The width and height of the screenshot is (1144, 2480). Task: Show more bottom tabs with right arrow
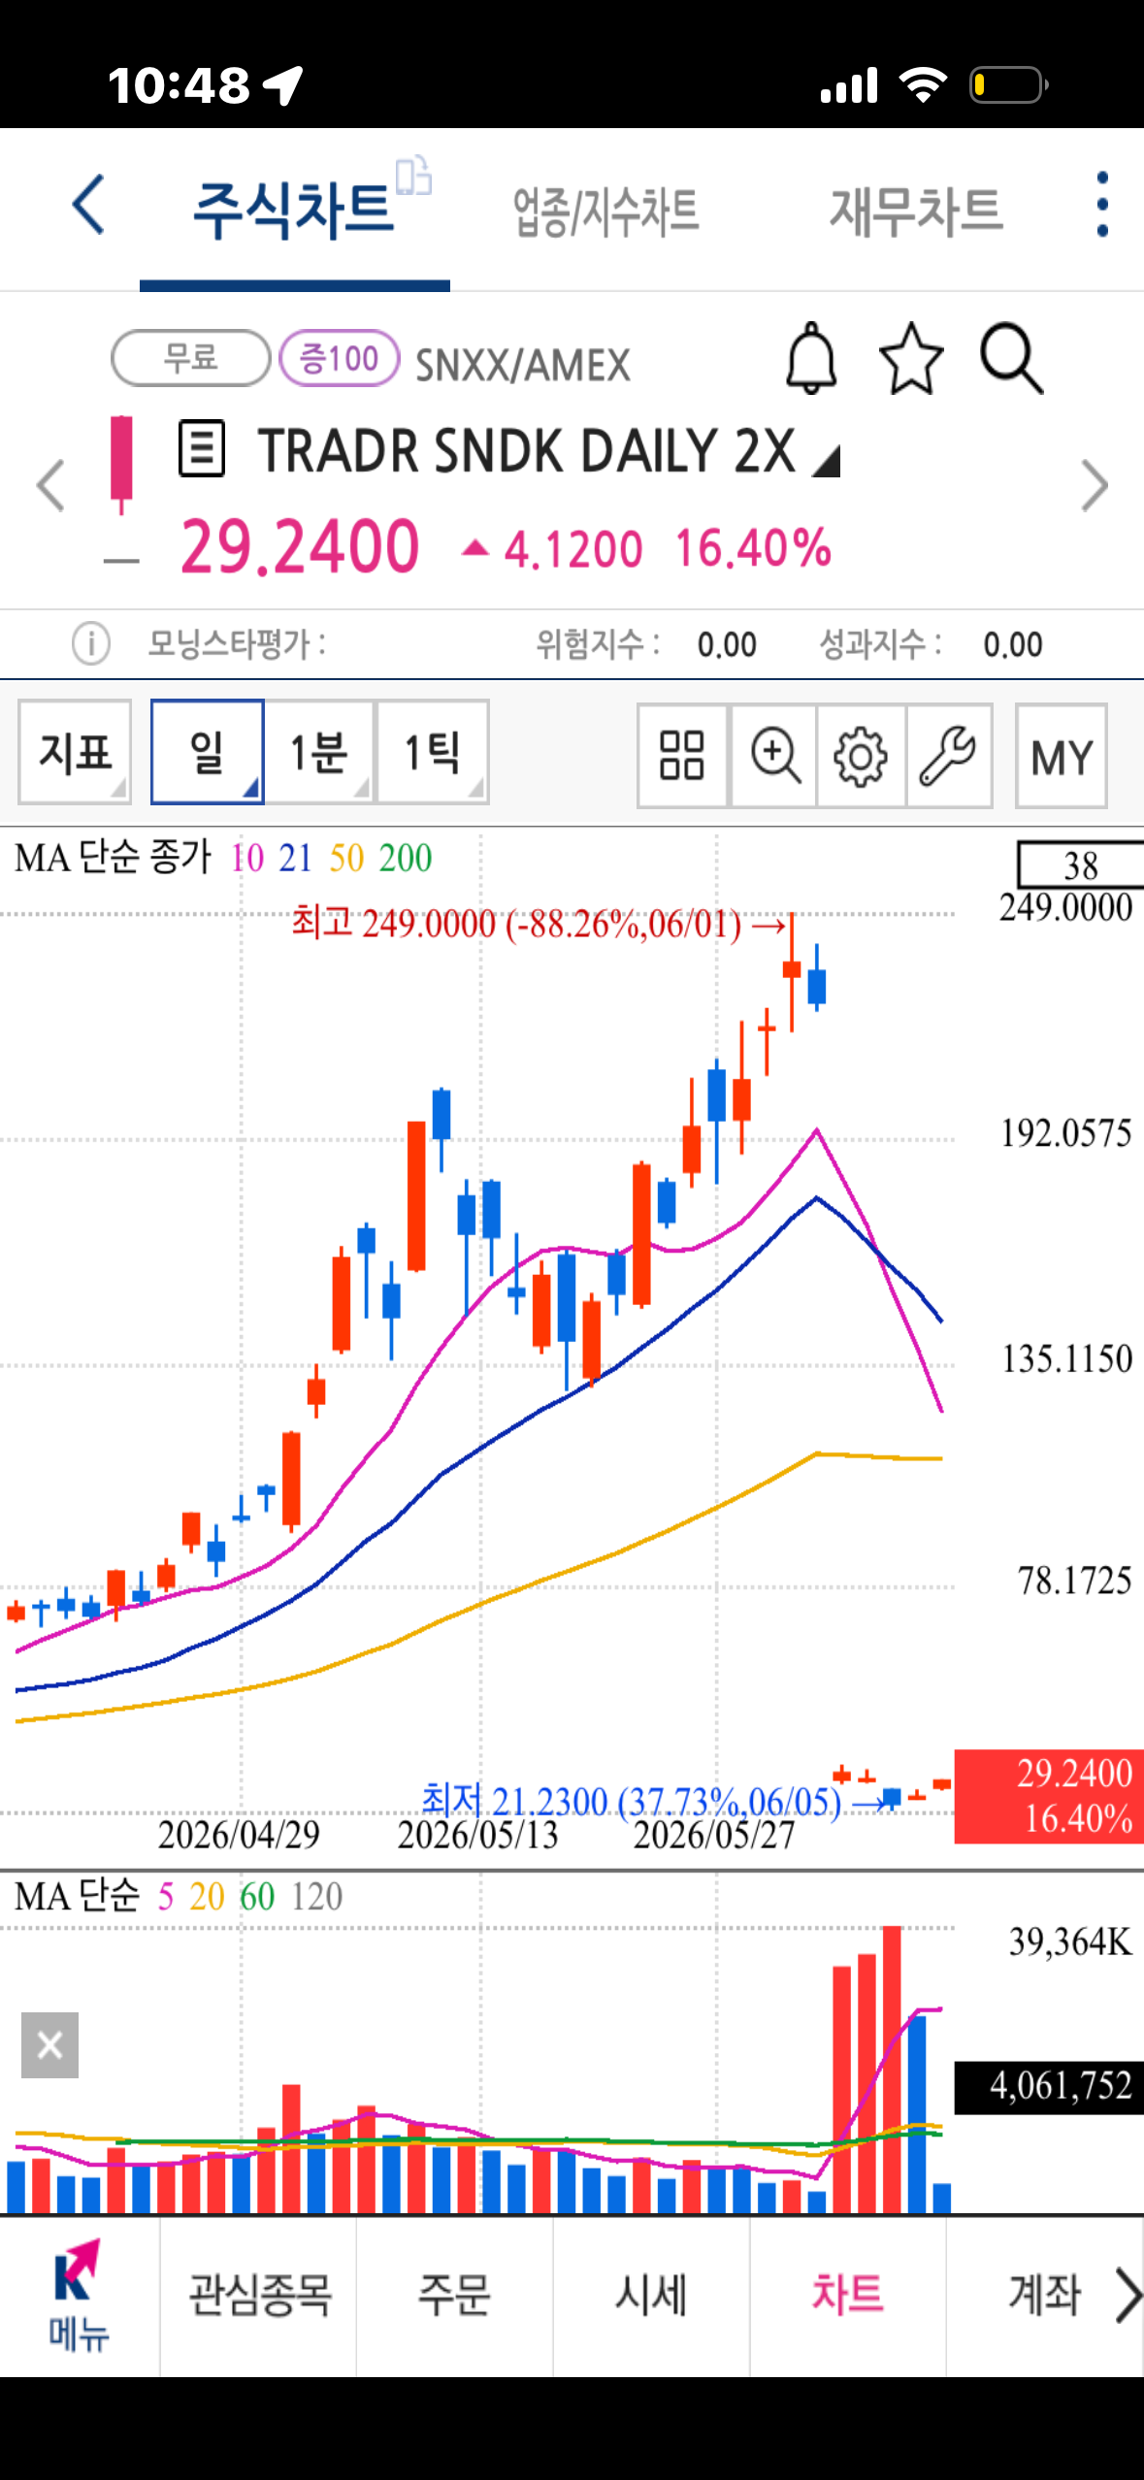click(x=1127, y=2296)
